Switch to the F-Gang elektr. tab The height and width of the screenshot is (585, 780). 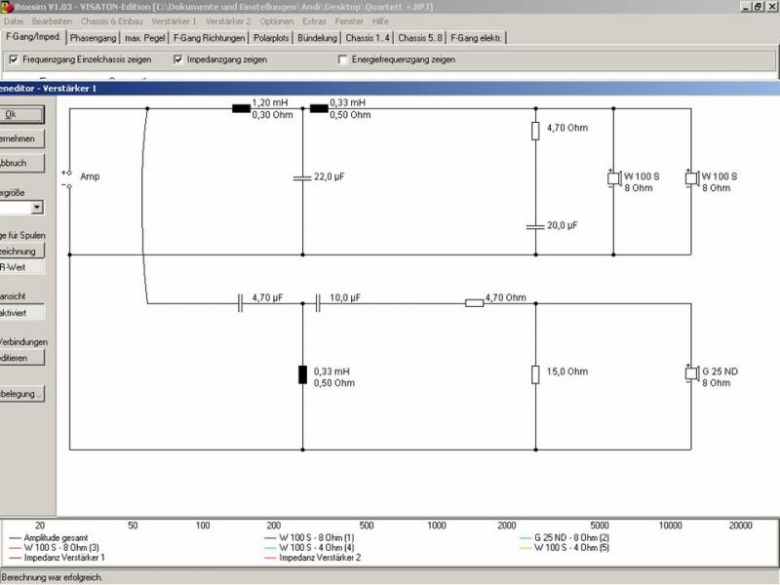coord(476,38)
